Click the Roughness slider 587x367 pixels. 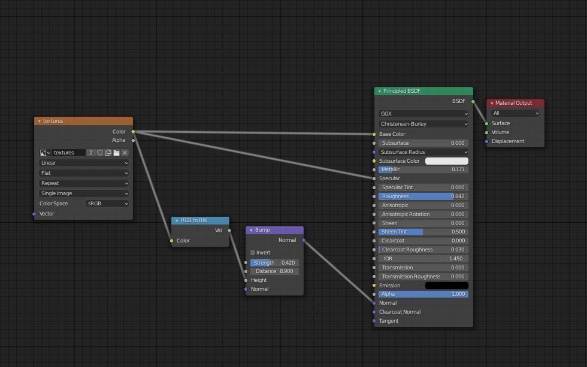tap(423, 196)
